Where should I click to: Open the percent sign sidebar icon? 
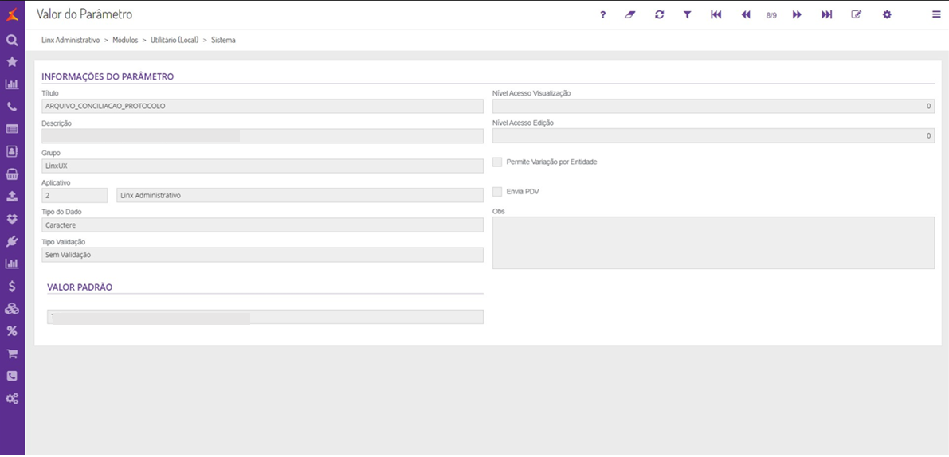point(11,331)
